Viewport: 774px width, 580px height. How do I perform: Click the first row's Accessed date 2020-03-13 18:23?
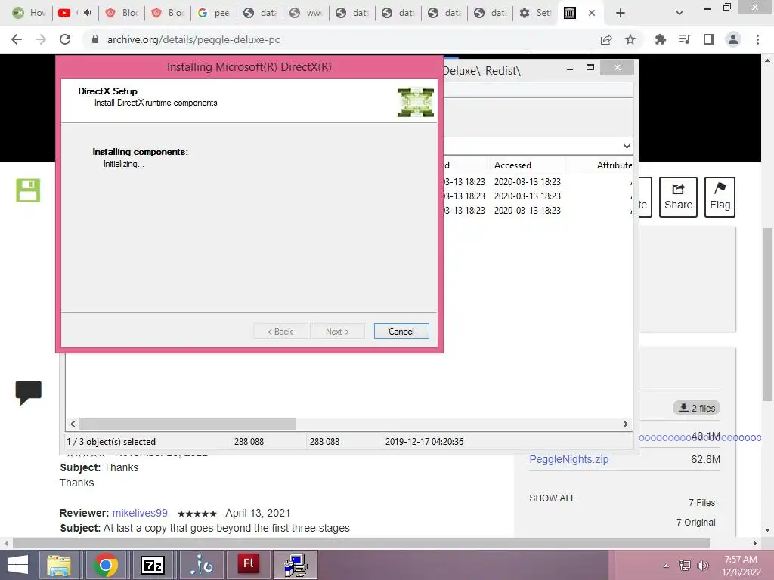pos(527,182)
